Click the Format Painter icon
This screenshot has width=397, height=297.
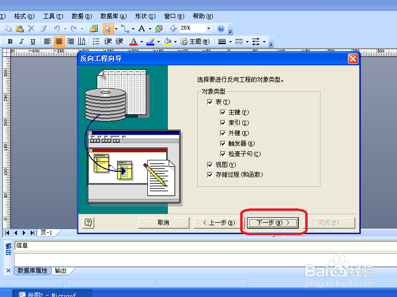coord(43,29)
